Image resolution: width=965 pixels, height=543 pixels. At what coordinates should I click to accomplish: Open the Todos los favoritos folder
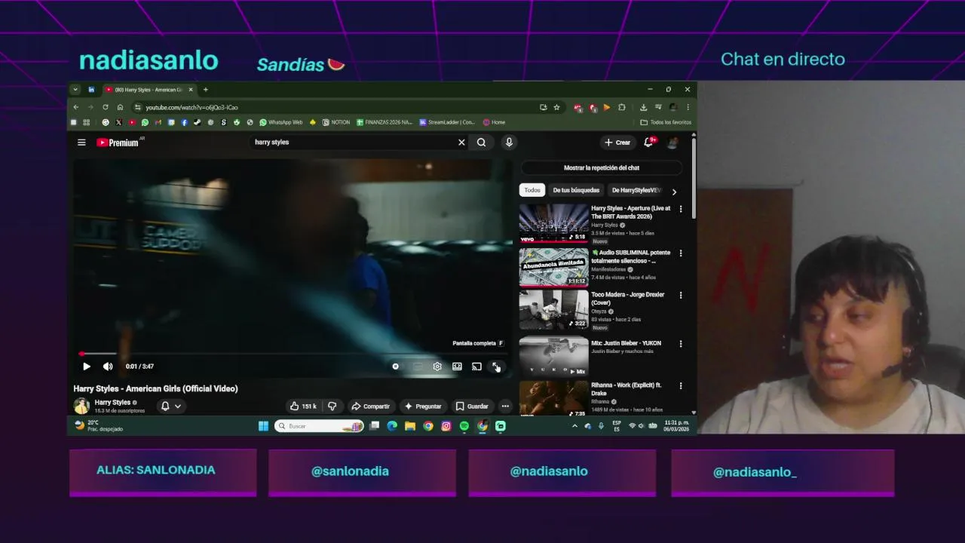pyautogui.click(x=666, y=122)
